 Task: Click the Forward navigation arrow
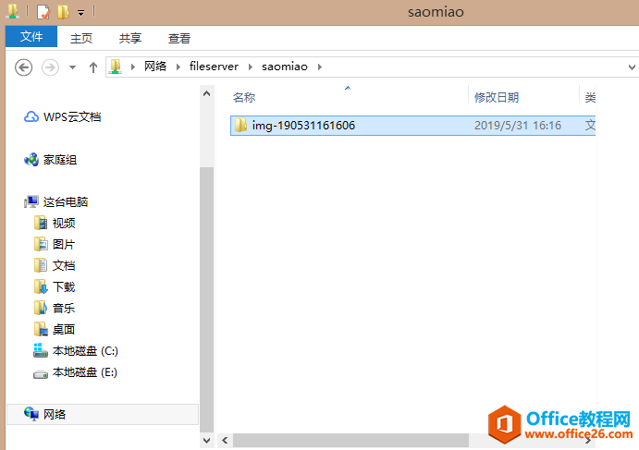50,67
